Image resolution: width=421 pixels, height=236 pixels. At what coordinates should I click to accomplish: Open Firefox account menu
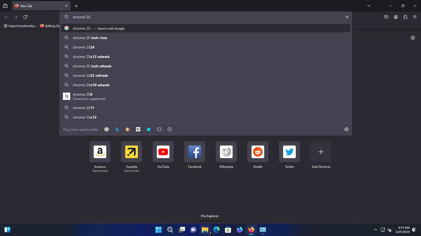click(396, 17)
